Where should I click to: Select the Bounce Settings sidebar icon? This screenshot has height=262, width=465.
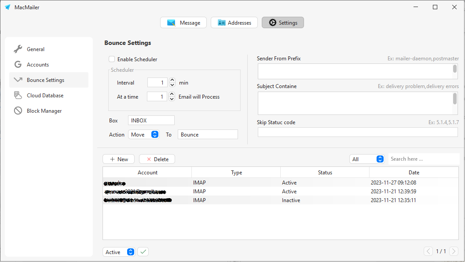point(18,80)
